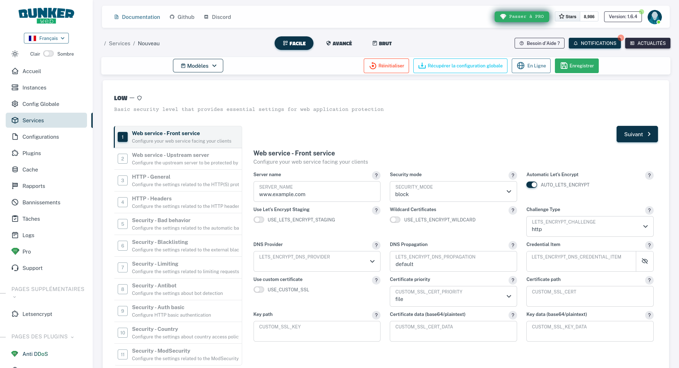The image size is (679, 368).
Task: Switch to the BRUT tab
Action: pos(381,43)
